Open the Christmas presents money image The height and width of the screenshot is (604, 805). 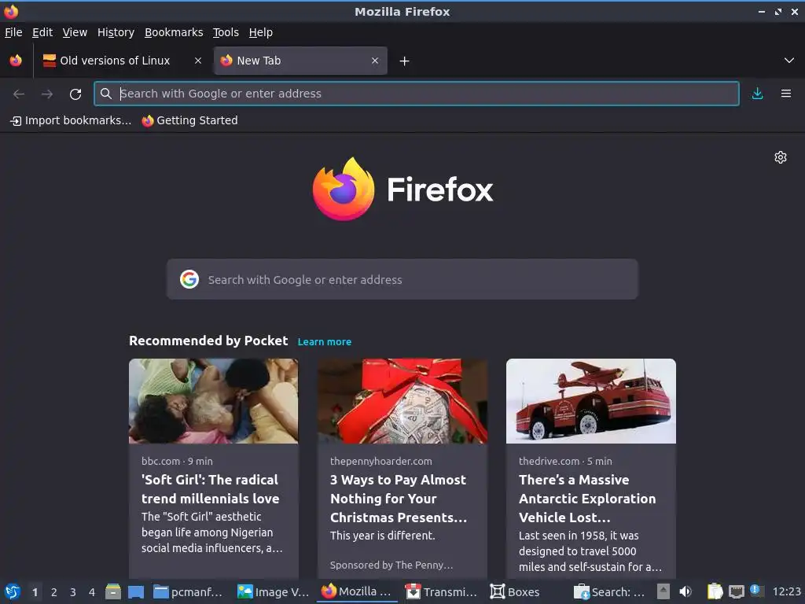tap(402, 401)
